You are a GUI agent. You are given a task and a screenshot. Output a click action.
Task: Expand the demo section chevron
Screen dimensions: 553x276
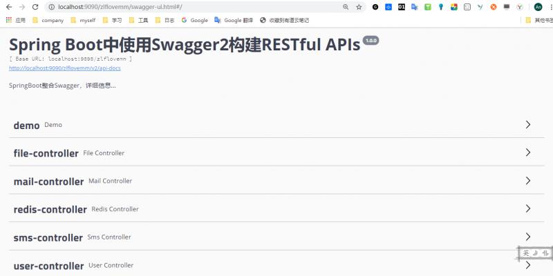(528, 124)
